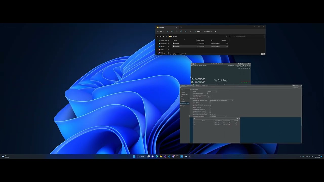Toggle Použít hardwarovou akceleraci checkbox
The height and width of the screenshot is (182, 324).
pyautogui.click(x=210, y=106)
